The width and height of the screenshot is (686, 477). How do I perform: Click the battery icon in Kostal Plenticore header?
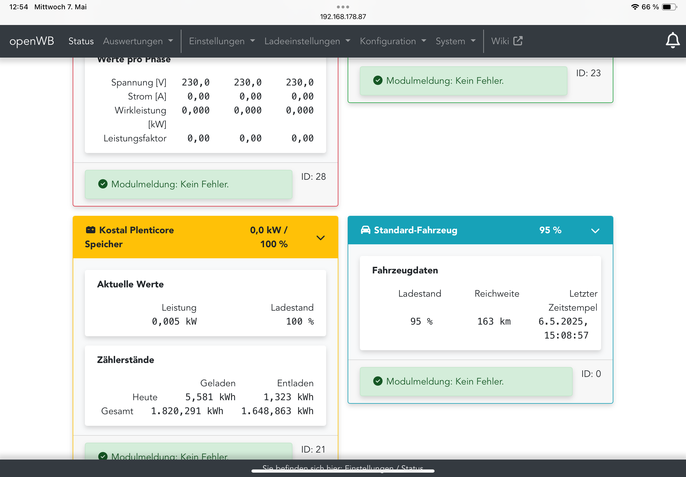point(90,230)
